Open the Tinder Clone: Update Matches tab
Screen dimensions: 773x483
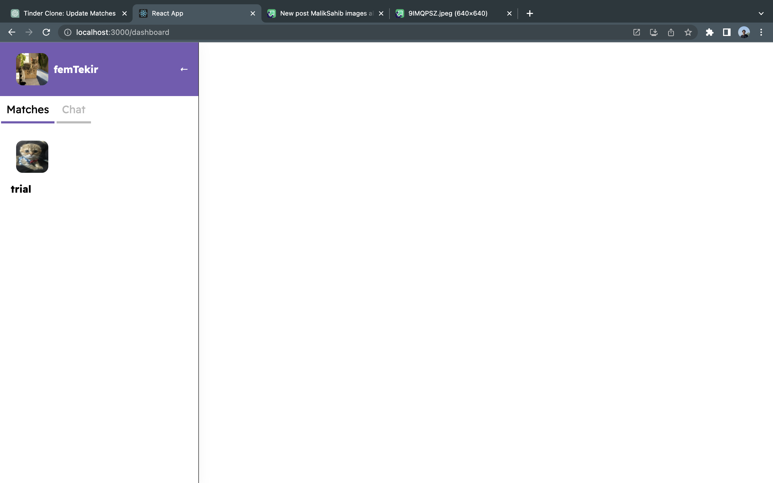coord(69,13)
